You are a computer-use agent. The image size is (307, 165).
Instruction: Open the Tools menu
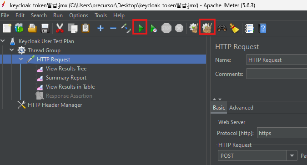coord(101,15)
